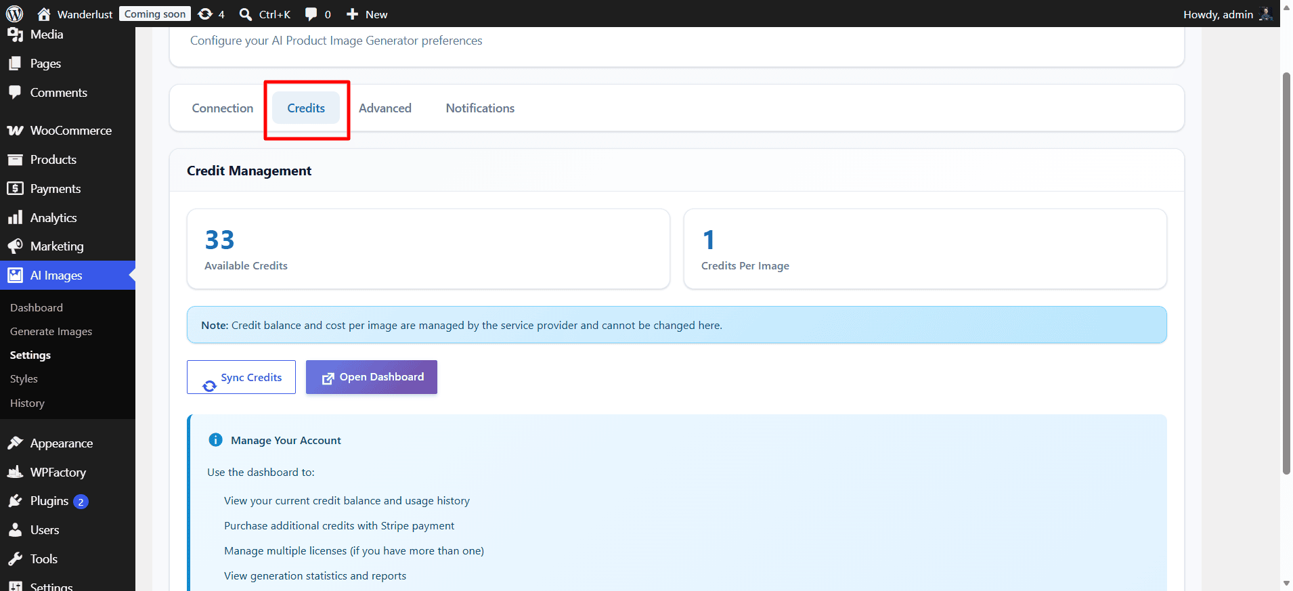Image resolution: width=1293 pixels, height=591 pixels.
Task: Click the Settings submenu item under AI Images
Action: (30, 355)
